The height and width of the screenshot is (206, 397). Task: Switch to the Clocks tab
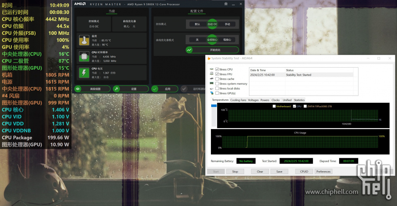(275, 100)
